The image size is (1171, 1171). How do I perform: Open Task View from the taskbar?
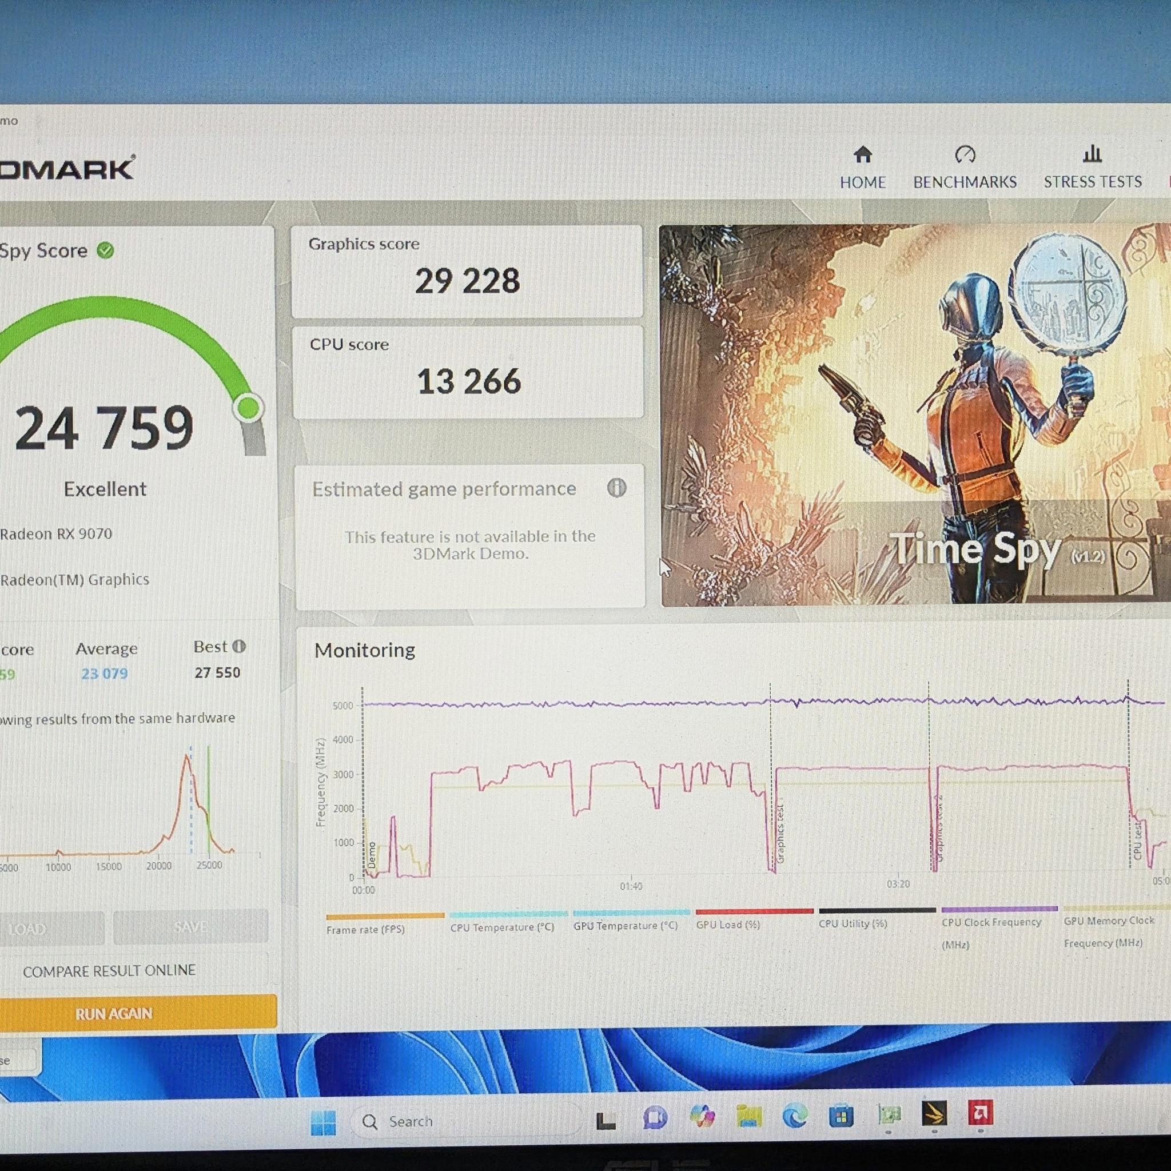tap(606, 1121)
